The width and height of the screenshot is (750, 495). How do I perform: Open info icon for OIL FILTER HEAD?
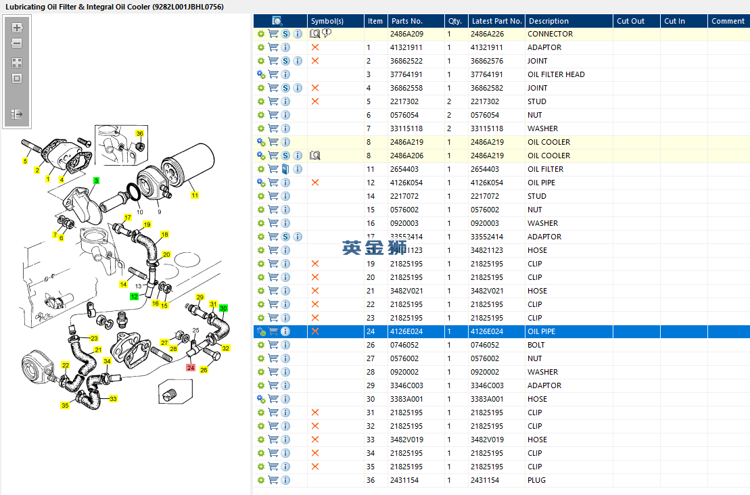[x=285, y=74]
